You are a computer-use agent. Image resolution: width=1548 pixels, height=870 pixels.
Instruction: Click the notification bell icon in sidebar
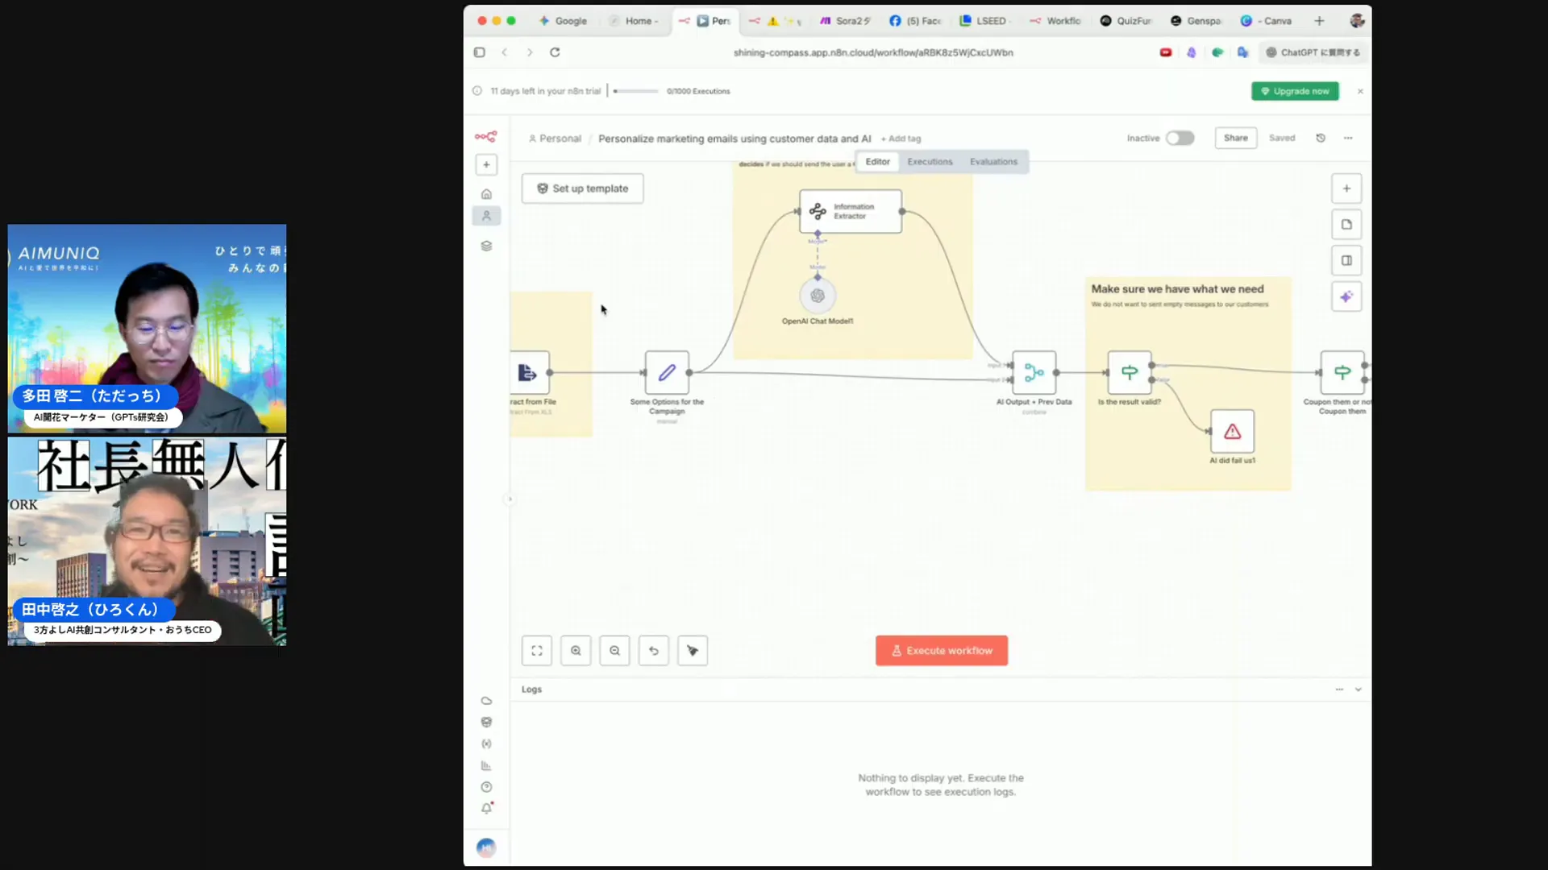pyautogui.click(x=486, y=808)
